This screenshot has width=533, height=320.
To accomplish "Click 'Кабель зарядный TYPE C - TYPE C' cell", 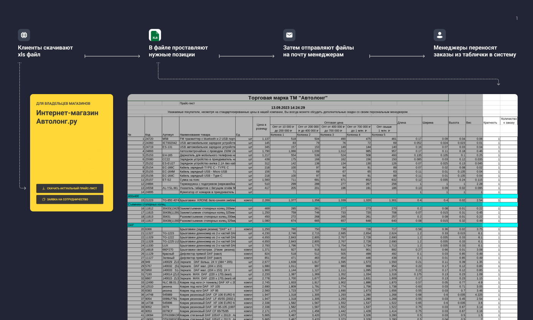I will 207,167.
